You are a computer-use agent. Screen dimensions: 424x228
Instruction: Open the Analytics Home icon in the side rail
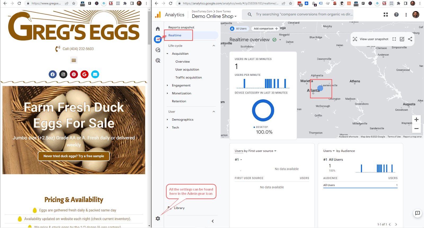[x=158, y=29]
